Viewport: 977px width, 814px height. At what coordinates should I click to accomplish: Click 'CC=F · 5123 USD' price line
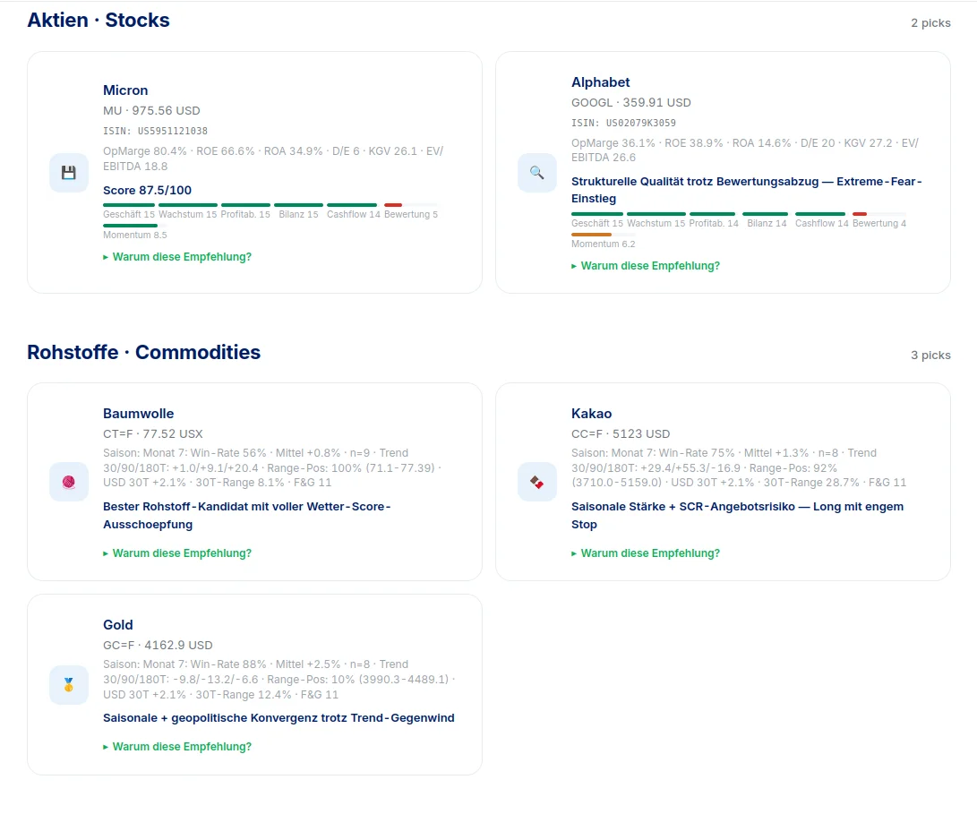[x=621, y=433]
